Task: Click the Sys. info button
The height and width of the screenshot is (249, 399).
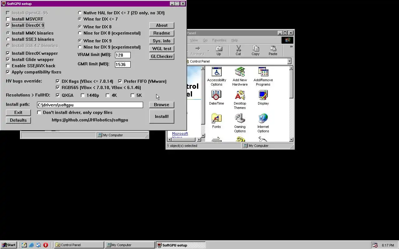Action: [x=161, y=41]
